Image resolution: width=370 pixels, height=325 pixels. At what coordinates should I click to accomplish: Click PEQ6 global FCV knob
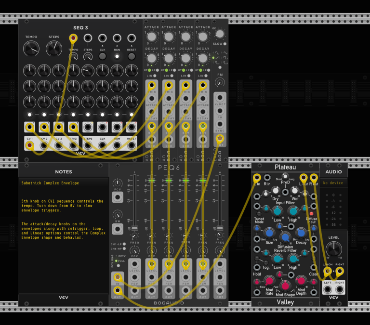tap(117, 183)
